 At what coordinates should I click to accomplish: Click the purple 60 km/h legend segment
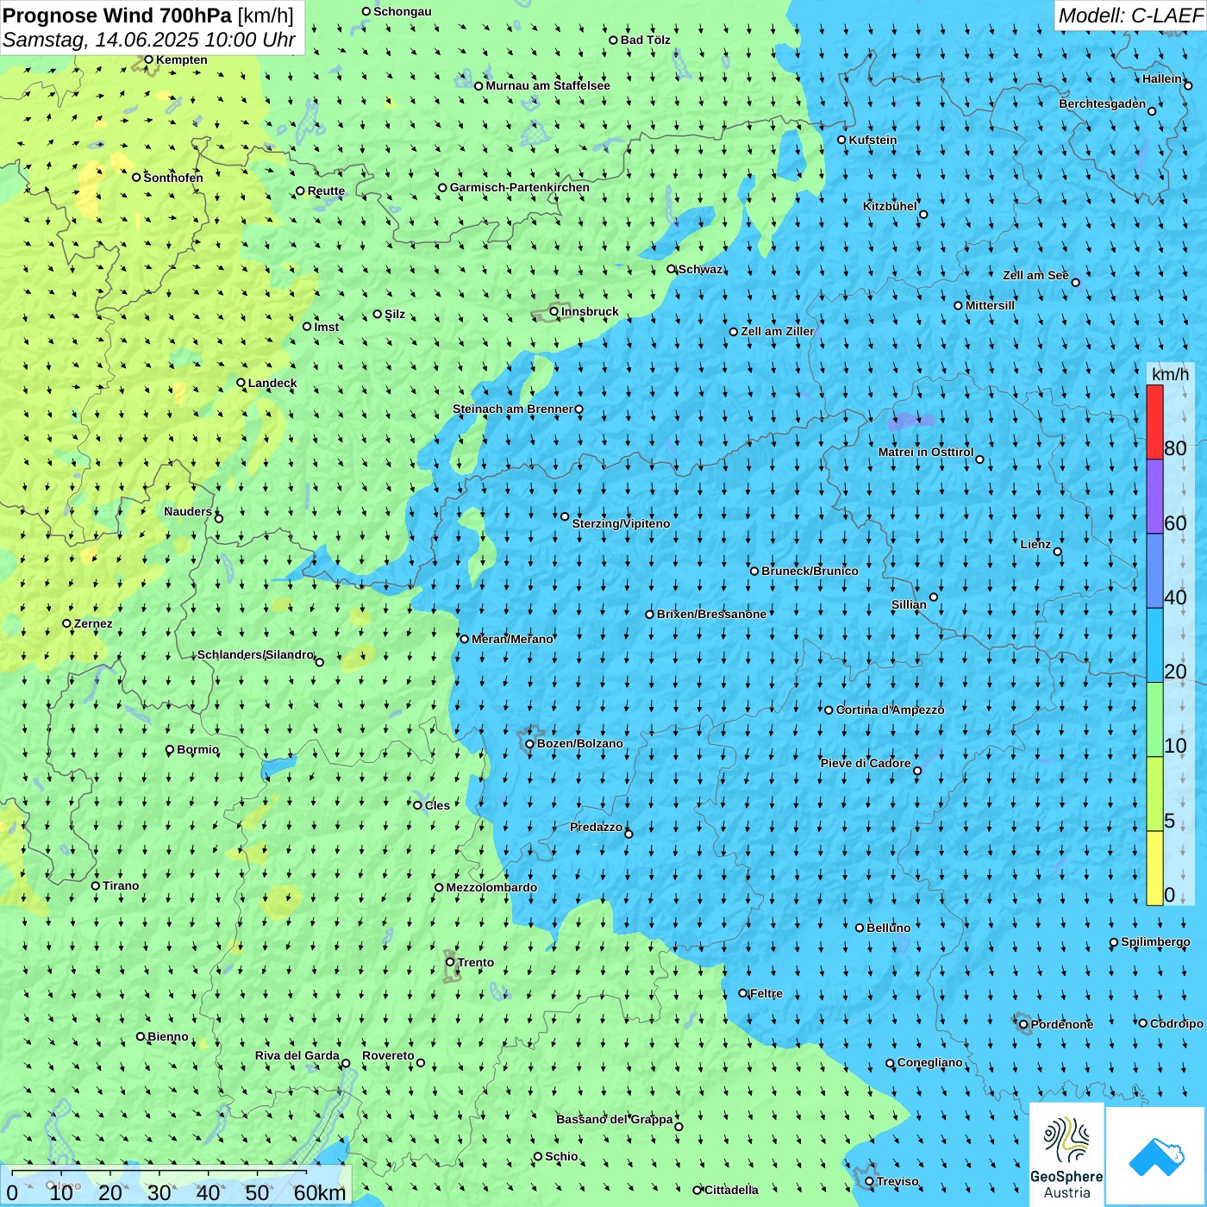point(1154,497)
